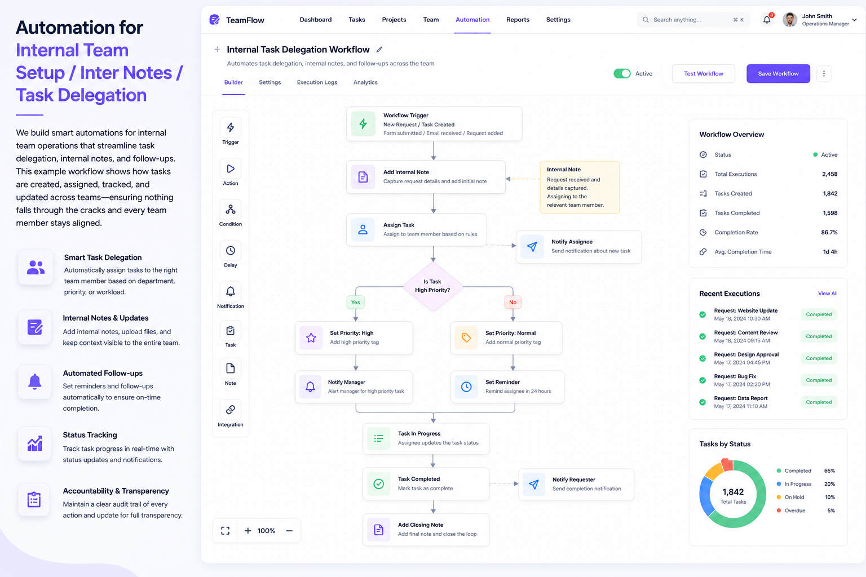Screen dimensions: 866x577
Task: Open View All recent executions
Action: [x=828, y=294]
